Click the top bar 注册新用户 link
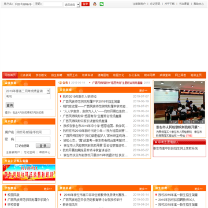 click(139, 4)
